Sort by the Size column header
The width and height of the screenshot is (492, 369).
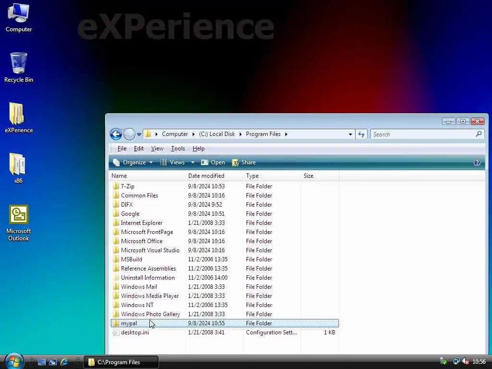(x=320, y=176)
